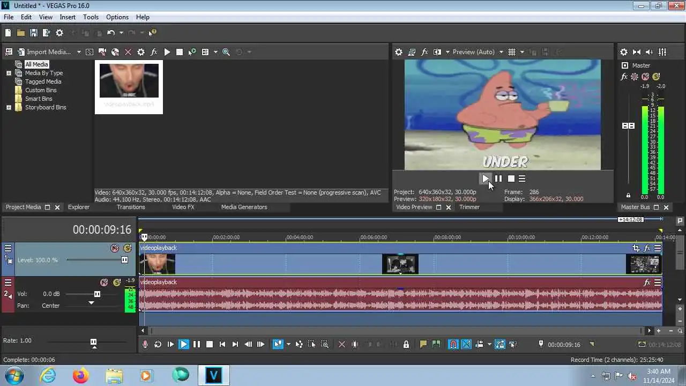Click Go to Start in transport bar
This screenshot has width=686, height=386.
(222, 344)
